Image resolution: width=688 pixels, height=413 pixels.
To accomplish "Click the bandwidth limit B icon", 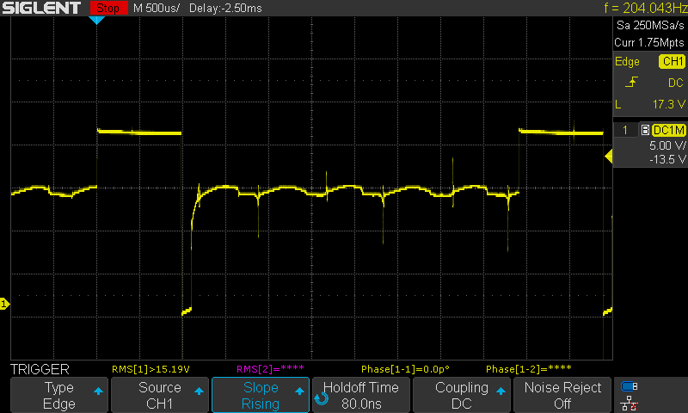I will pos(645,130).
